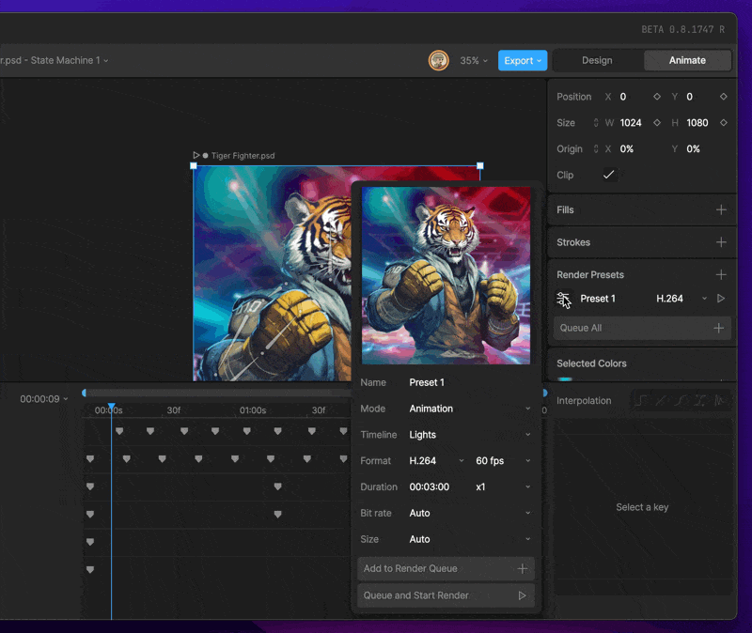Click the Selected Colors cyan swatch
The width and height of the screenshot is (752, 633).
click(x=565, y=378)
